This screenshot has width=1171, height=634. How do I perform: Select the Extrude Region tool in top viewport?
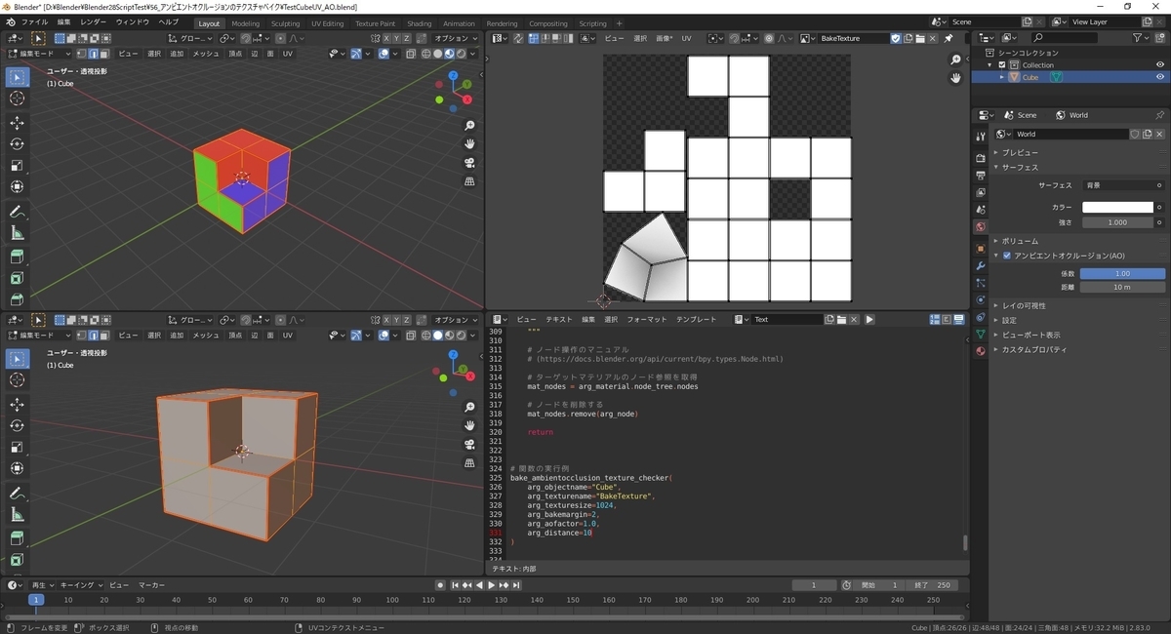[18, 257]
